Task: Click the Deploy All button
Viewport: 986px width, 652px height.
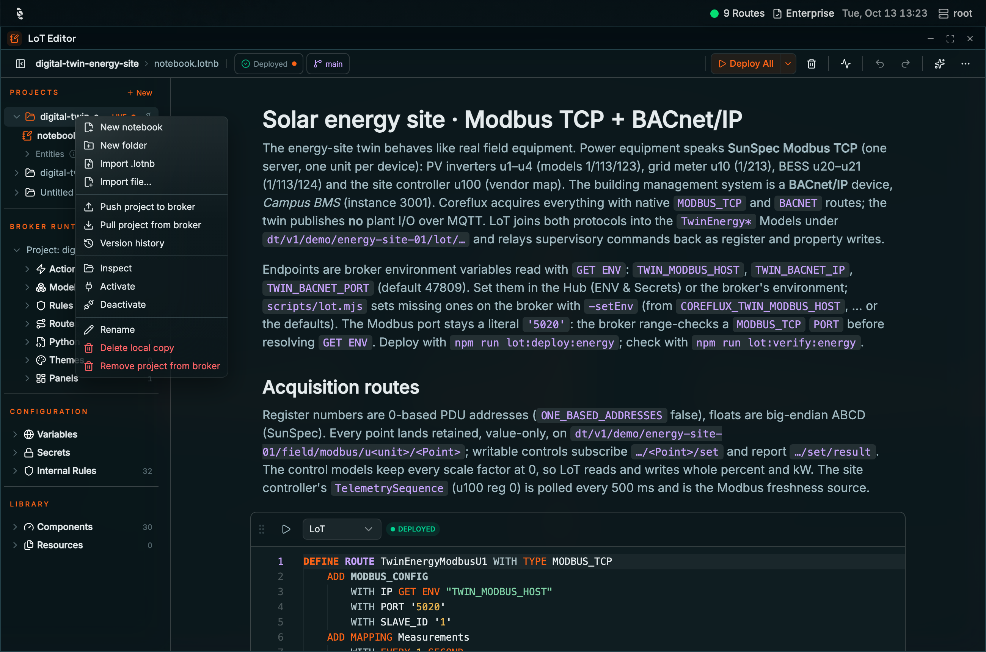Action: (746, 64)
